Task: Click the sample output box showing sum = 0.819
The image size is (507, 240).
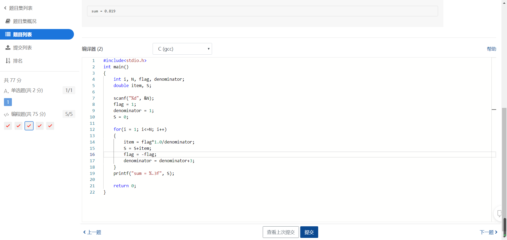Action: click(262, 11)
